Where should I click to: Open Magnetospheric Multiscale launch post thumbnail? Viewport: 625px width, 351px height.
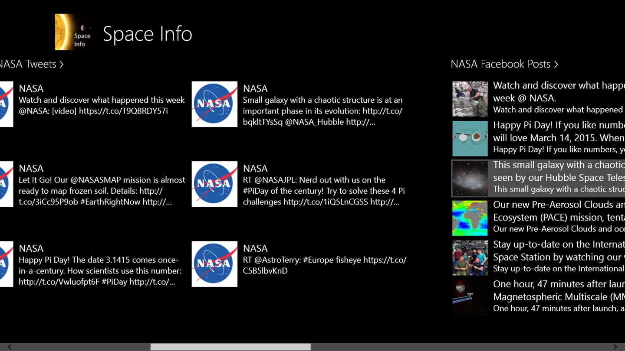470,298
